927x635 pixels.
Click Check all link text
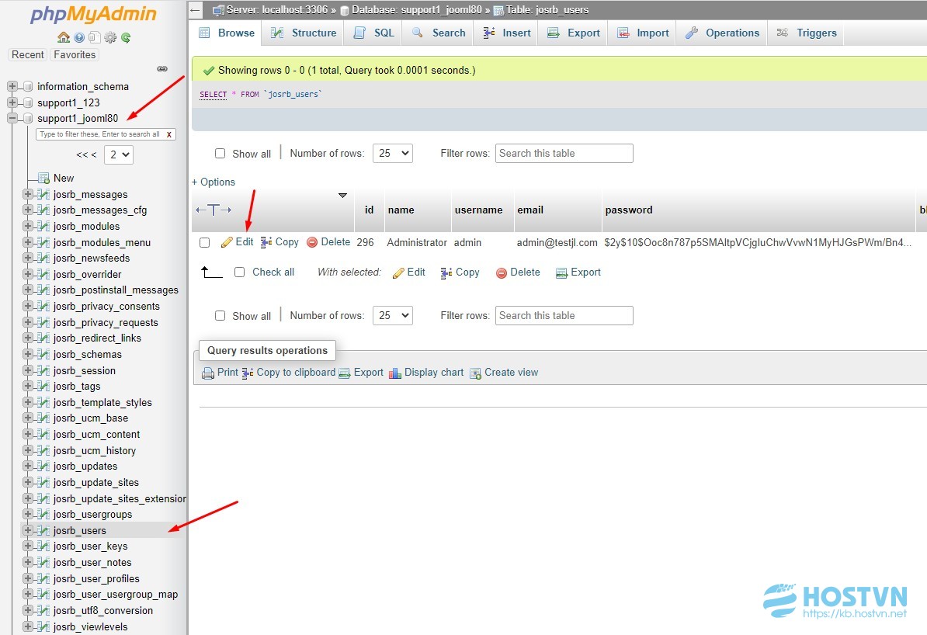click(273, 272)
